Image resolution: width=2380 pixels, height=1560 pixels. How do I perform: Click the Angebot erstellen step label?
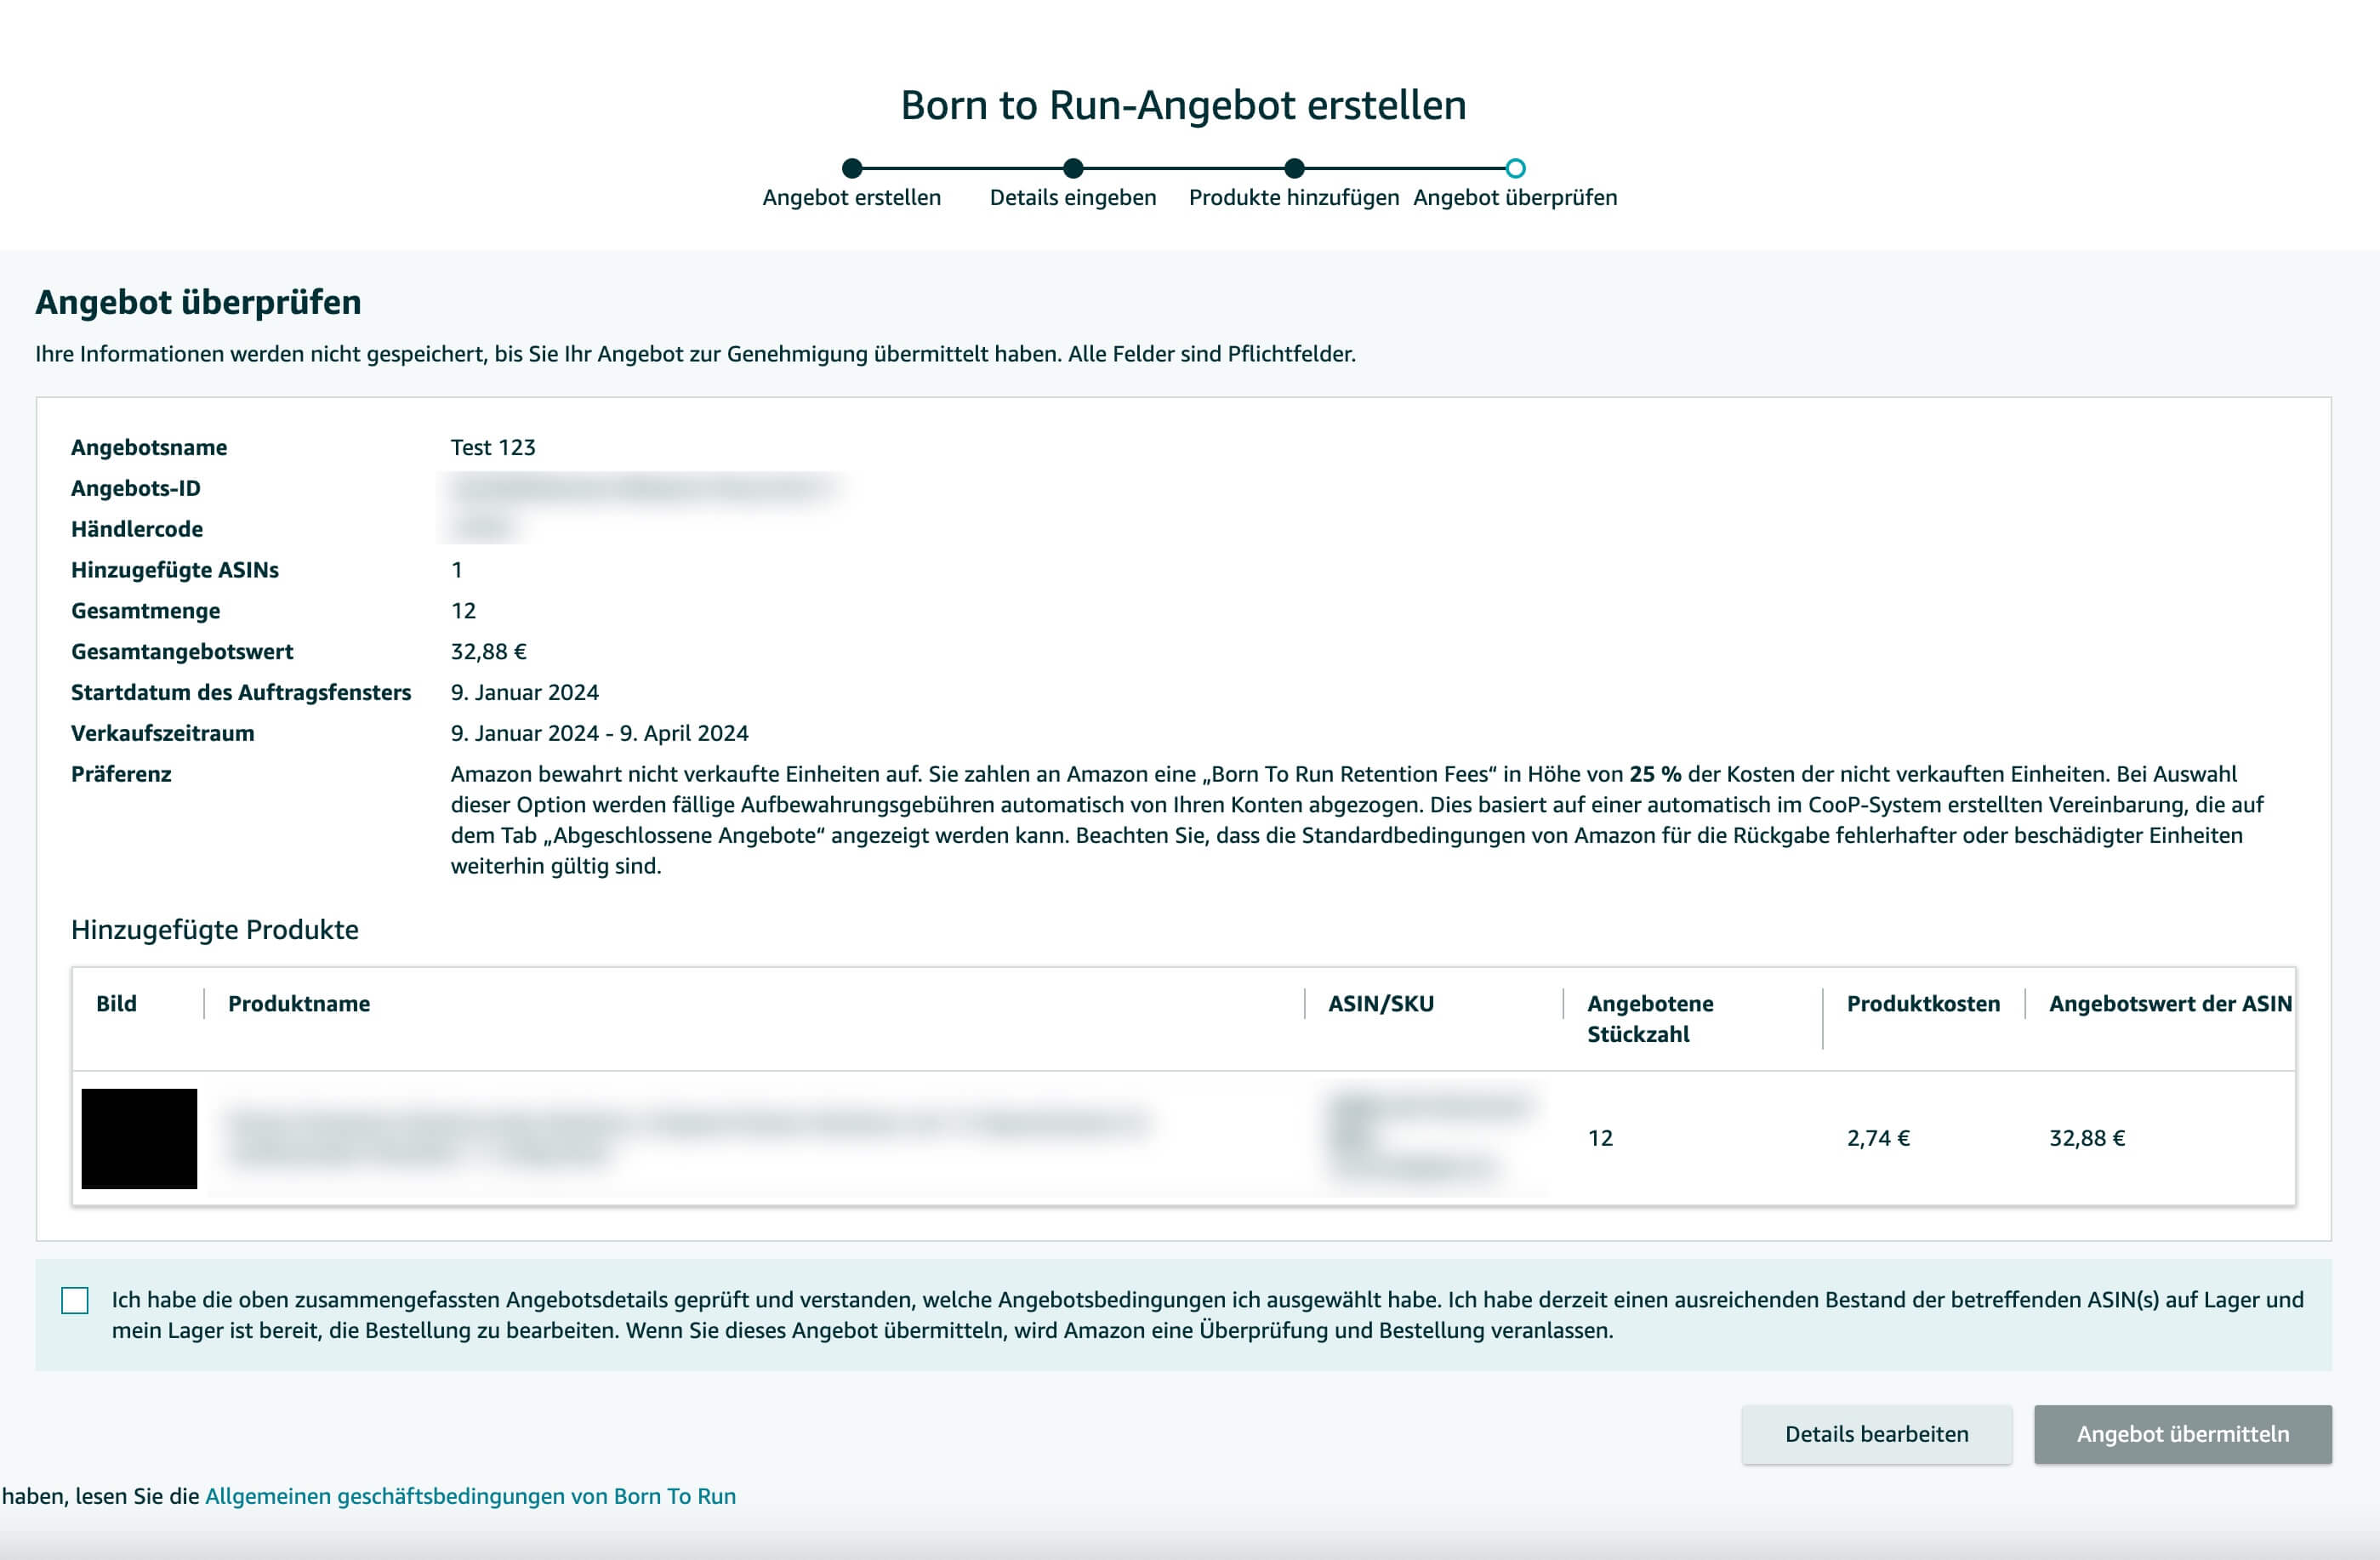point(852,197)
